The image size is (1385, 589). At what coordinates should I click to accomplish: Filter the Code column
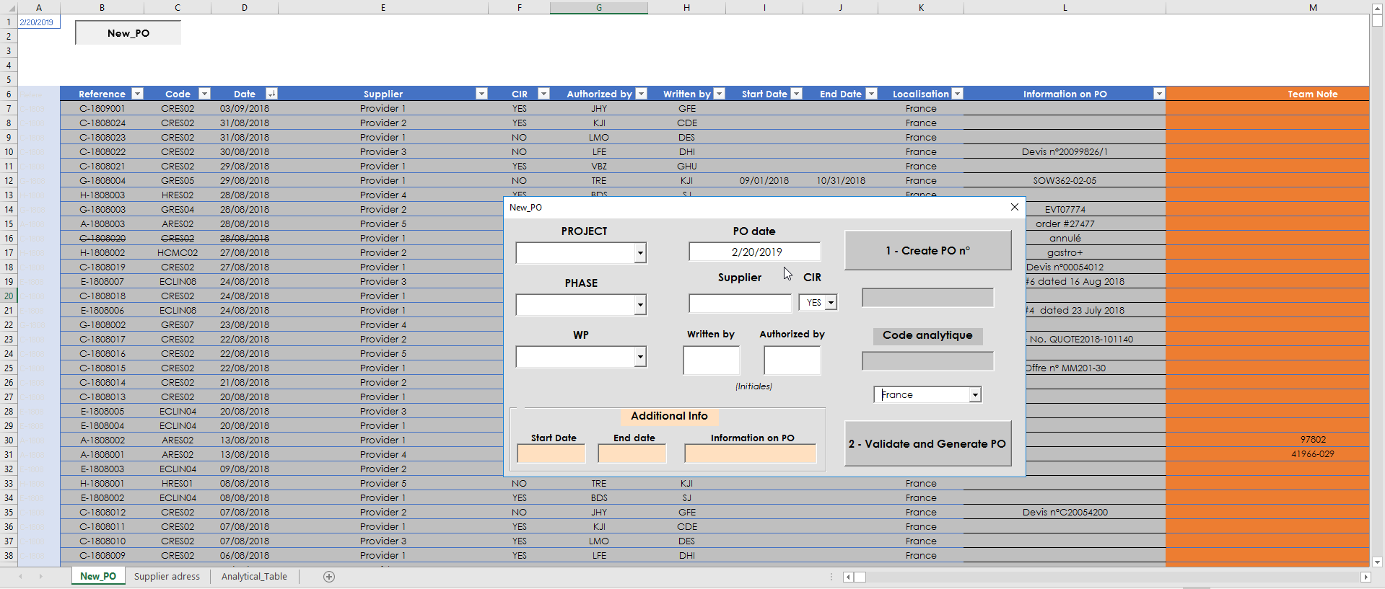coord(204,94)
